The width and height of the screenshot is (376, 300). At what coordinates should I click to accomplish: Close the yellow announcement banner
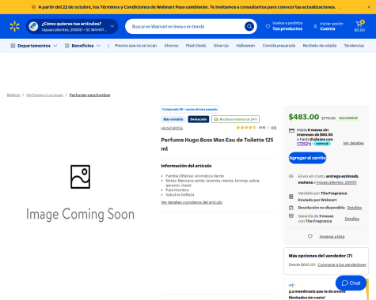tap(369, 7)
